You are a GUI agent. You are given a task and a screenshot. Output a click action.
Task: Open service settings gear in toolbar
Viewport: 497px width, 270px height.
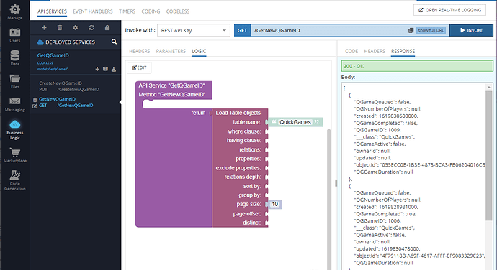coord(76,28)
